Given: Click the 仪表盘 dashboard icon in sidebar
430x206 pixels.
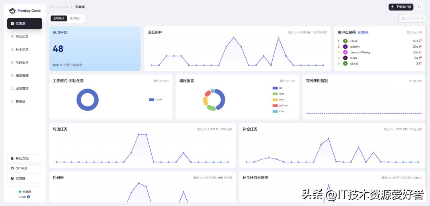Looking at the screenshot, I should coord(12,24).
